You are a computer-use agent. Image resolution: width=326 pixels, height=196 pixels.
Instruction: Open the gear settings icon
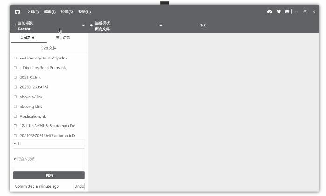pos(287,12)
